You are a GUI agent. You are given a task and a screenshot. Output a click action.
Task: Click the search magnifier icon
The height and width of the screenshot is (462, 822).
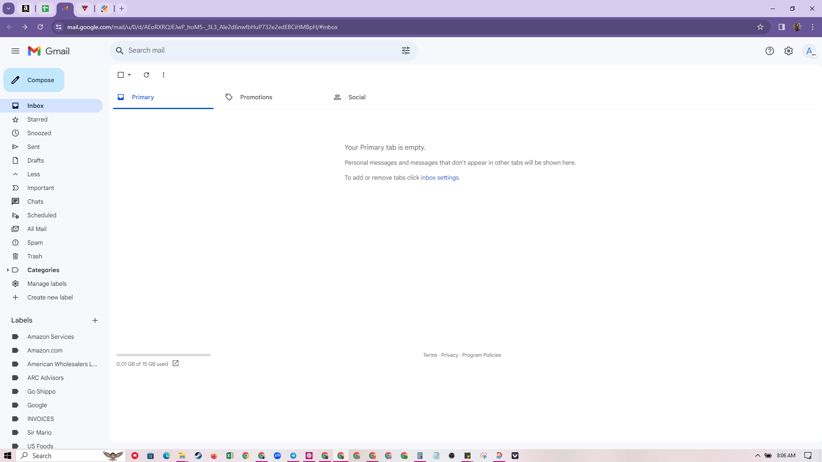[120, 50]
